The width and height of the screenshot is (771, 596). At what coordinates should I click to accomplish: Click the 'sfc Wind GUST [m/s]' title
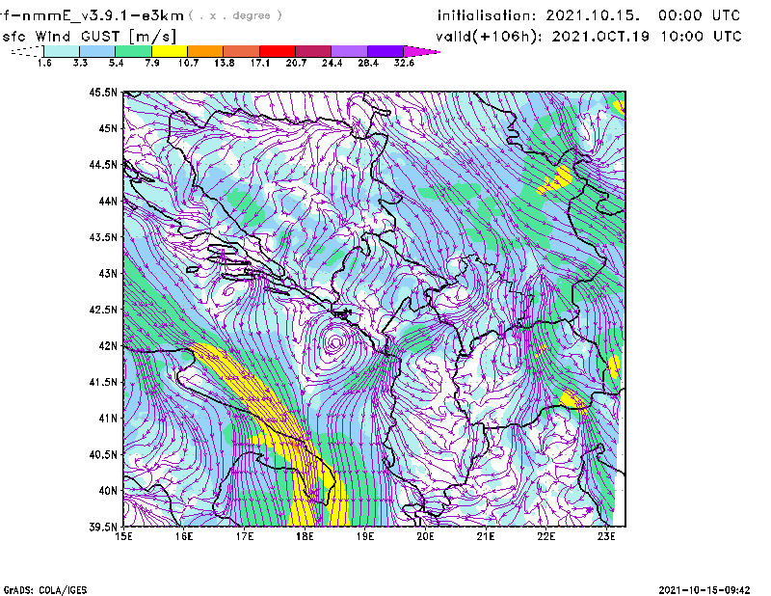pos(89,37)
